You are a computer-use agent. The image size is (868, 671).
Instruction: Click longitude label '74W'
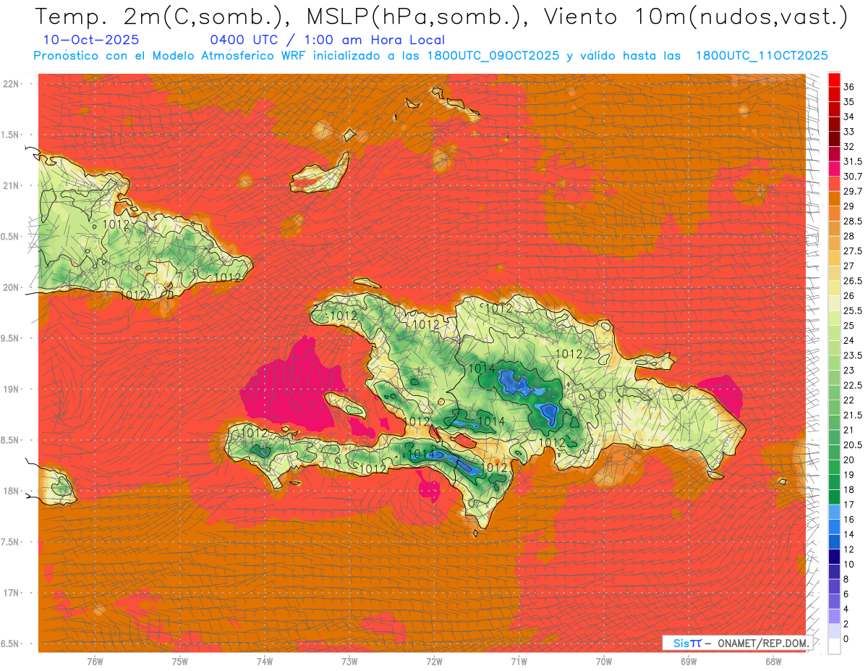click(265, 662)
